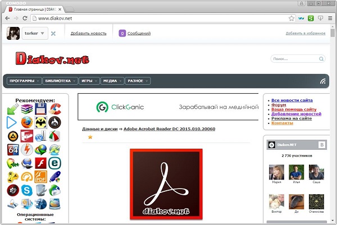
Task: Open the ИГРЫ dropdown menu
Action: click(x=89, y=81)
